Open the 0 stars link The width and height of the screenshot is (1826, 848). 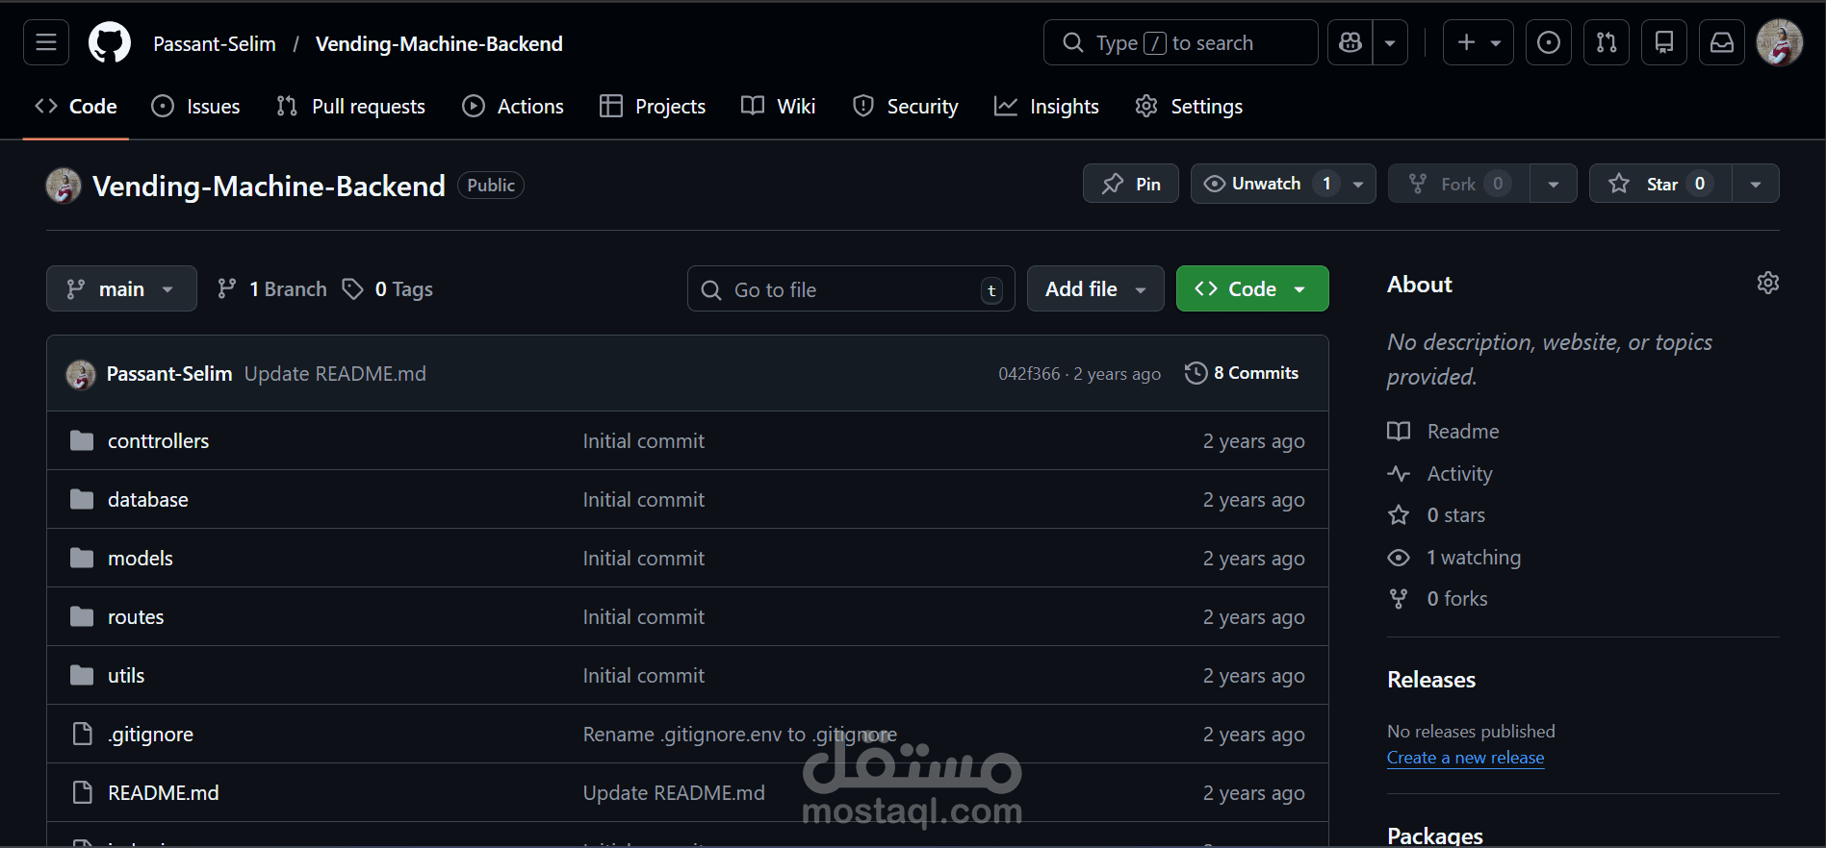point(1436,515)
